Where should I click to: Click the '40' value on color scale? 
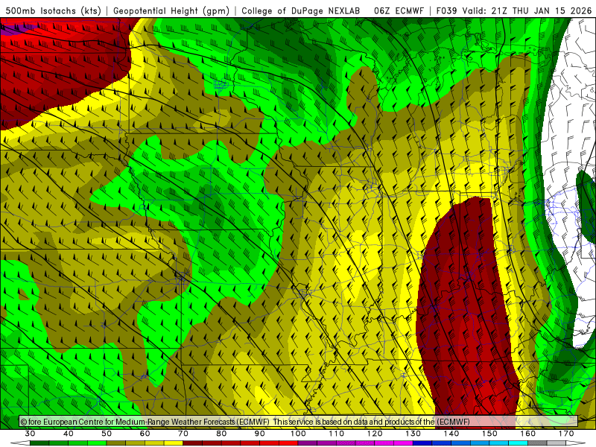(69, 434)
